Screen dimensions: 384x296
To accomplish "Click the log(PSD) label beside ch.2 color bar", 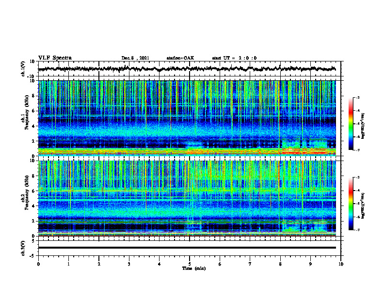I will 363,206.
